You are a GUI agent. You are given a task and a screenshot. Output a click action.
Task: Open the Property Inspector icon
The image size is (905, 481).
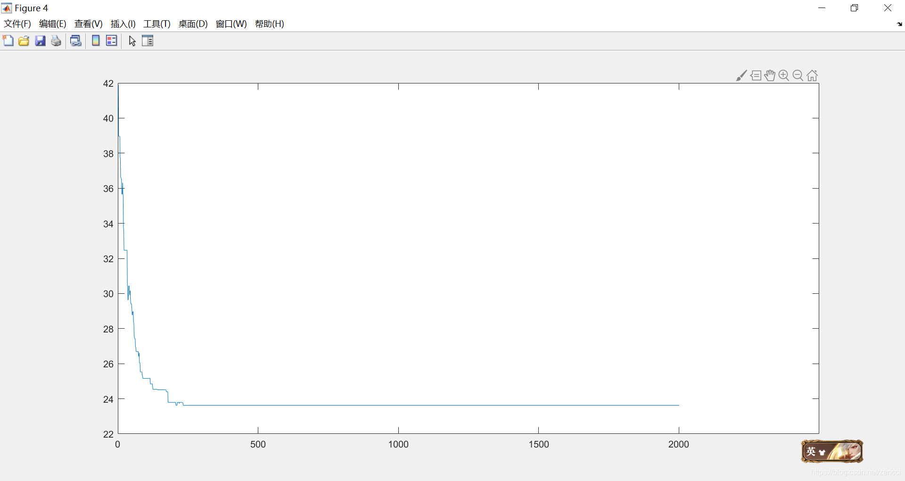click(148, 41)
